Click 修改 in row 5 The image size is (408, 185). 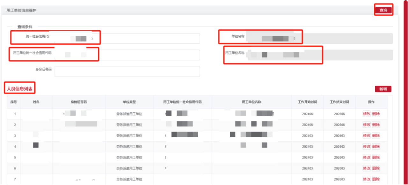(x=367, y=157)
